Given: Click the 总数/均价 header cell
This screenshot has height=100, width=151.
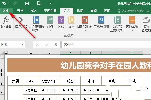Looking at the screenshot, I should pyautogui.click(x=49, y=81).
